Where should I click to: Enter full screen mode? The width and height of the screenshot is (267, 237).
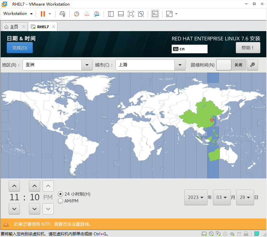point(131,14)
